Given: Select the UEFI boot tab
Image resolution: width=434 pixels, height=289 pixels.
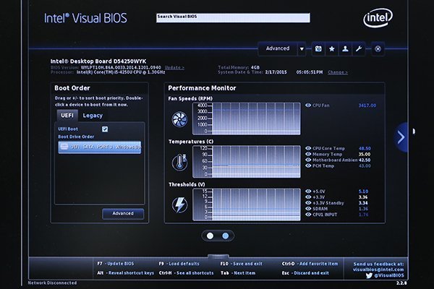Looking at the screenshot, I should pyautogui.click(x=67, y=115).
